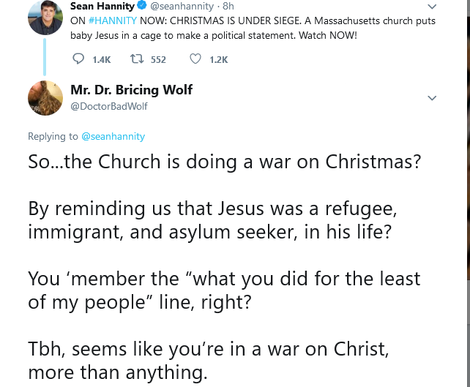Viewport: 470px width, 387px height.
Task: Visit the @DoctorBadWolf handle
Action: click(x=109, y=106)
